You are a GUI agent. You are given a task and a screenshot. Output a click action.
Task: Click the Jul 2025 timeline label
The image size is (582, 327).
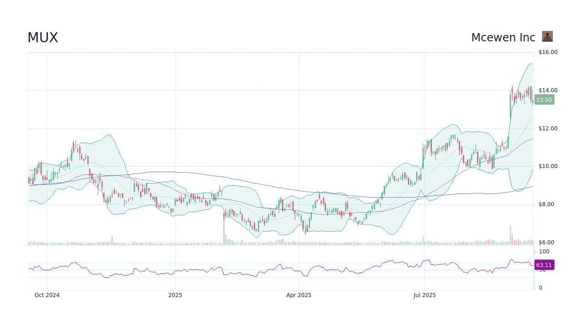pyautogui.click(x=425, y=295)
